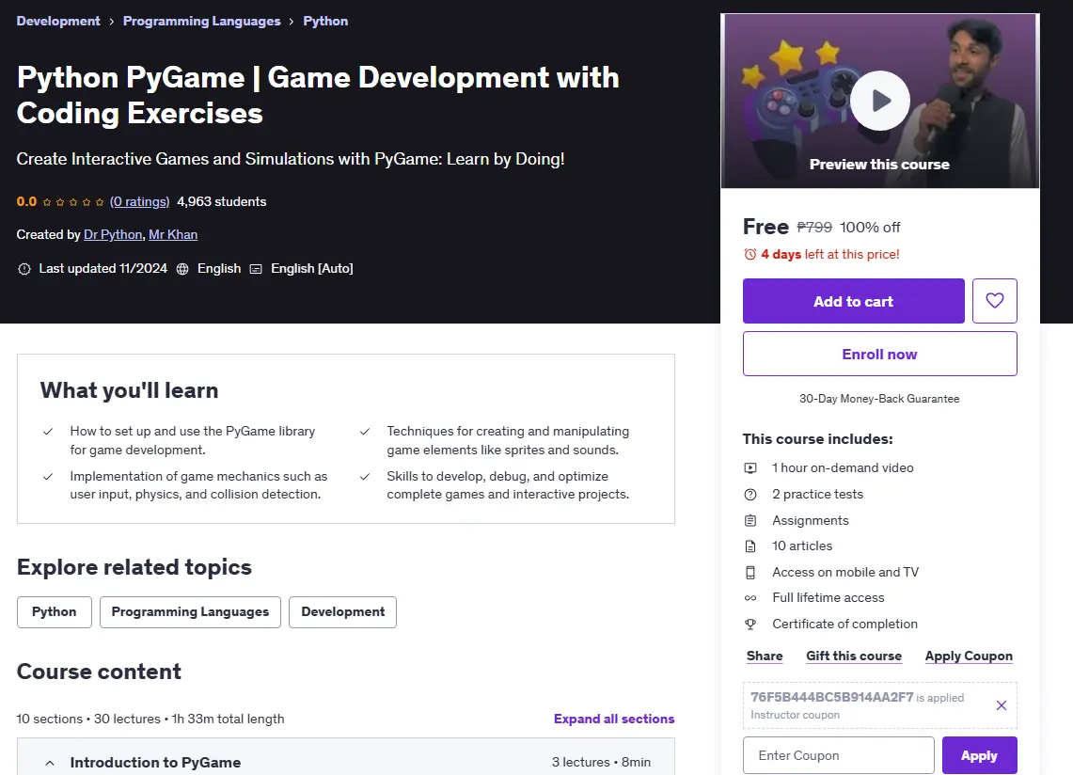Image resolution: width=1073 pixels, height=775 pixels.
Task: Open Python breadcrumb link
Action: coord(325,22)
